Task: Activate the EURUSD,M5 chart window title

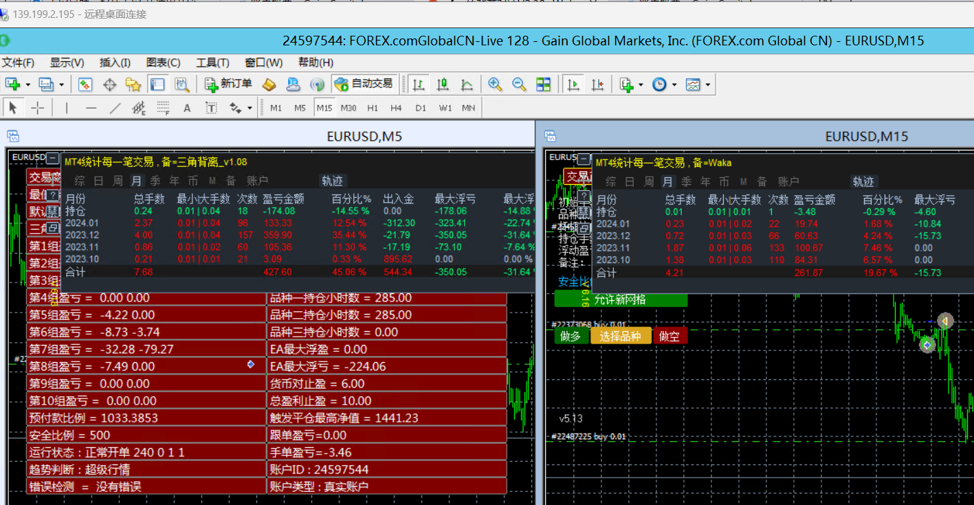Action: coord(364,137)
